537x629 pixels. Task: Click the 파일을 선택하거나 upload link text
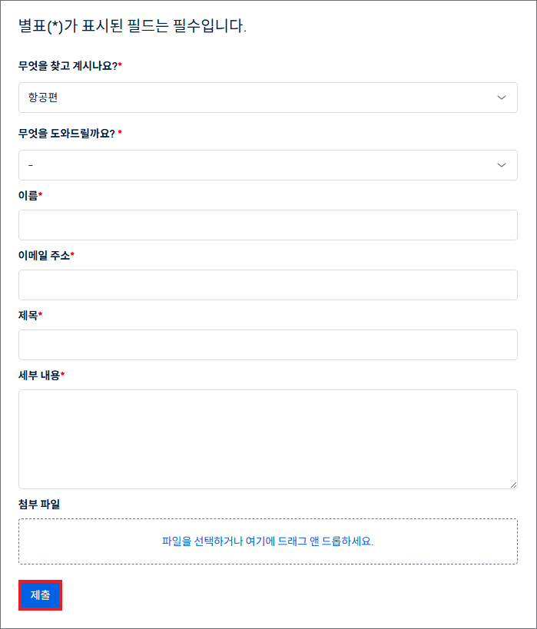pyautogui.click(x=267, y=541)
